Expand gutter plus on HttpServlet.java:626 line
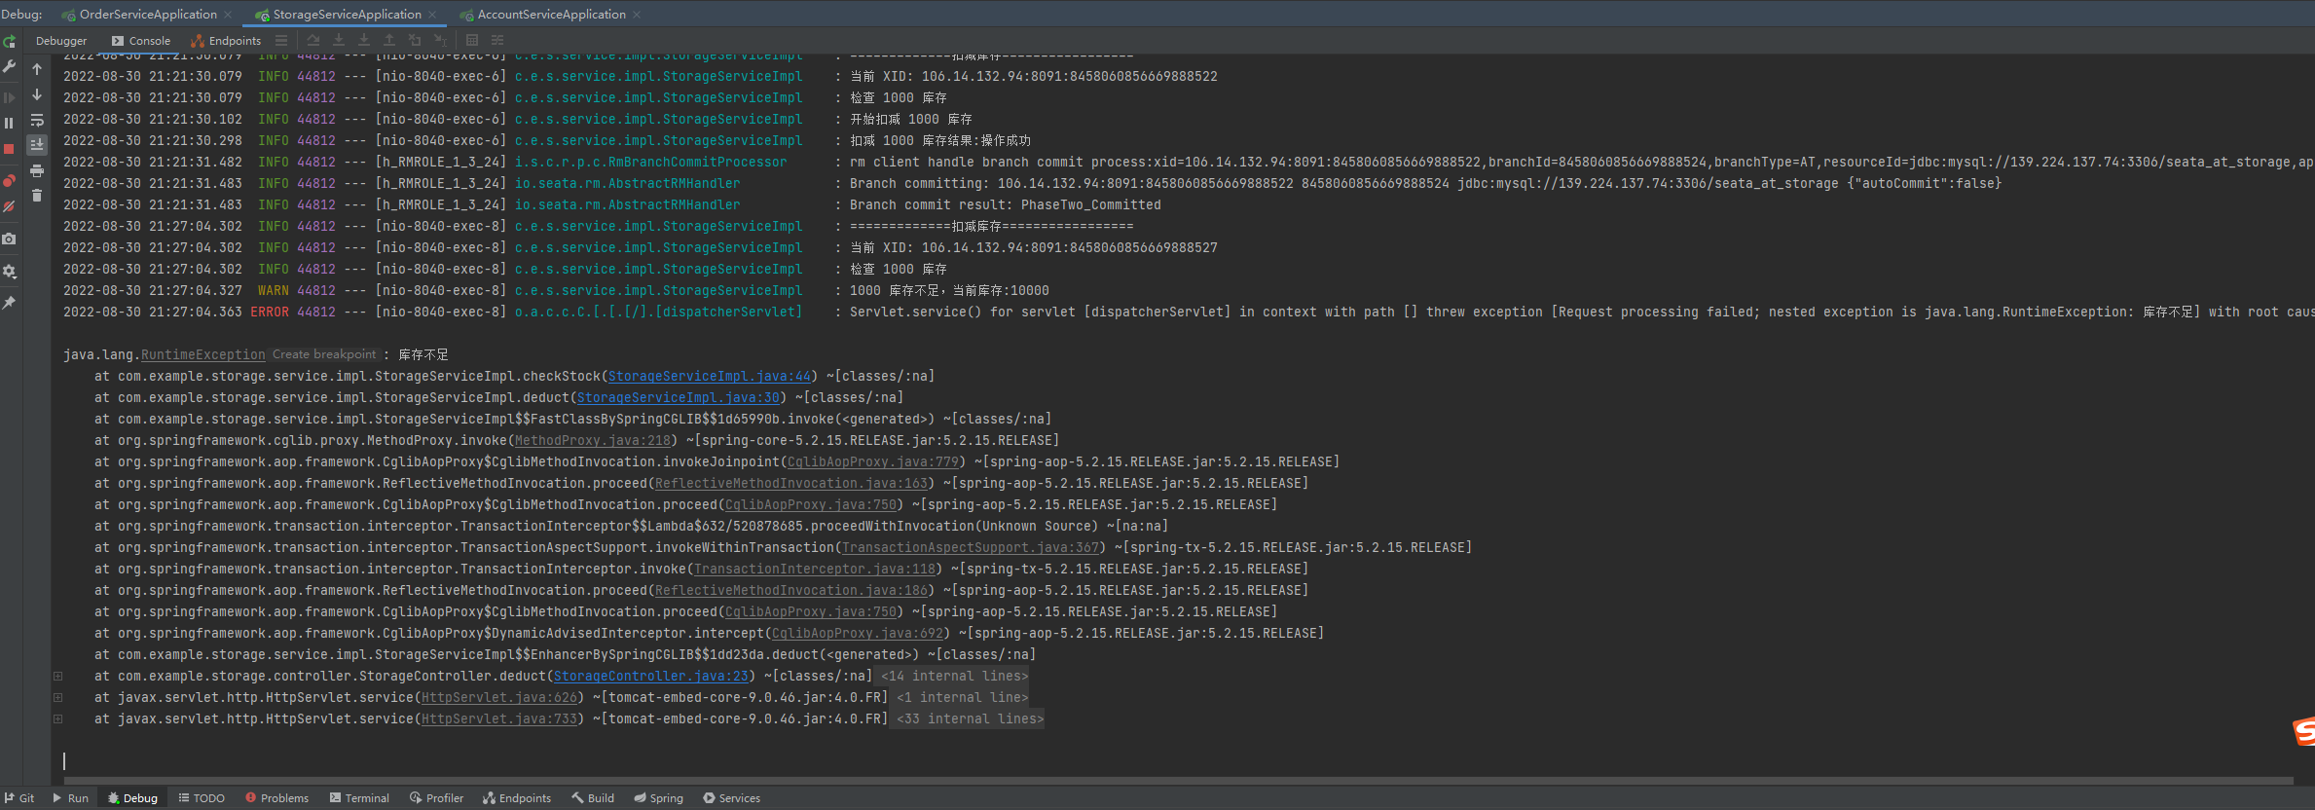This screenshot has width=2315, height=810. tap(57, 697)
